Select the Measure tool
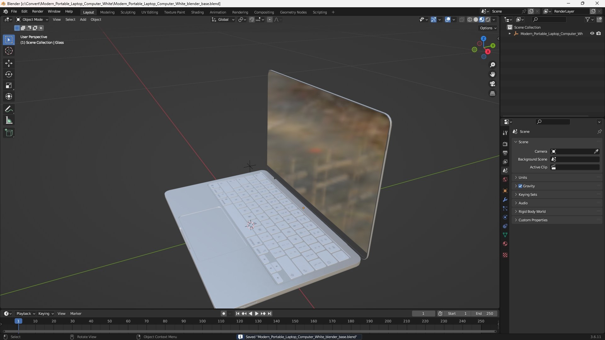Image resolution: width=605 pixels, height=340 pixels. coord(9,121)
